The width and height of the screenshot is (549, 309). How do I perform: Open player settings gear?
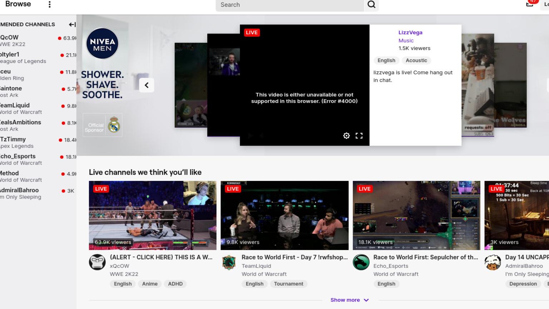coord(346,136)
